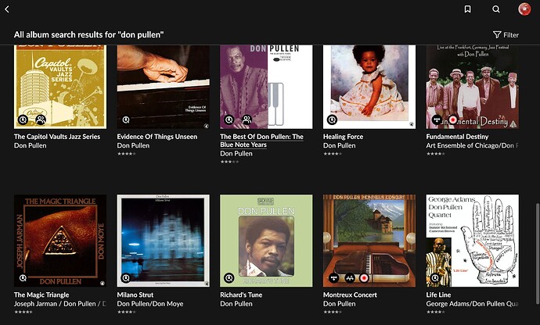Viewport: 540px width, 325px height.
Task: Select the Life Line album cover
Action: coord(472,240)
